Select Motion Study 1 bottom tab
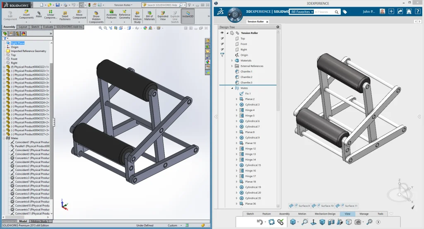Screen dimensions: 424x229 click(x=41, y=221)
